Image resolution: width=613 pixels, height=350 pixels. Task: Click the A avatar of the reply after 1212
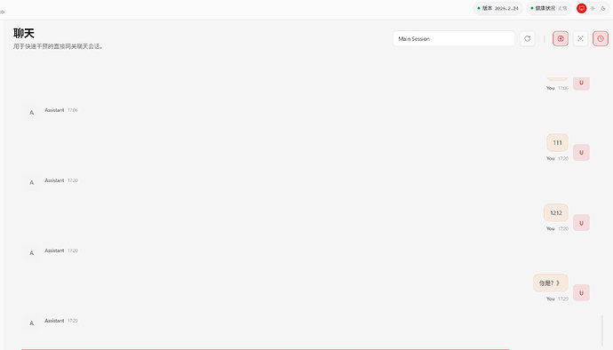coord(32,253)
